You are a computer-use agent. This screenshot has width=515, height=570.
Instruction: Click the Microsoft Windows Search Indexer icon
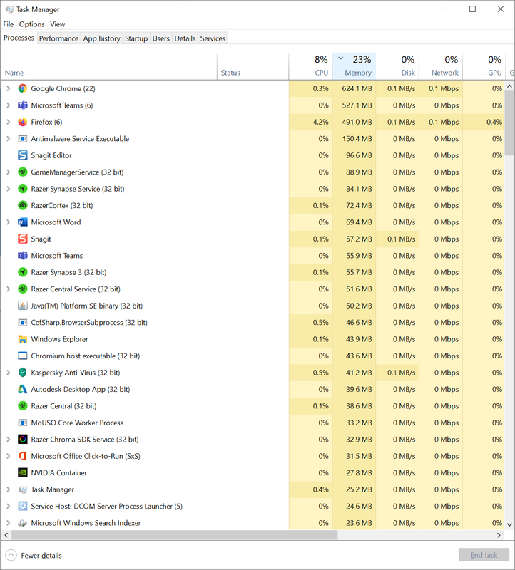(x=23, y=523)
